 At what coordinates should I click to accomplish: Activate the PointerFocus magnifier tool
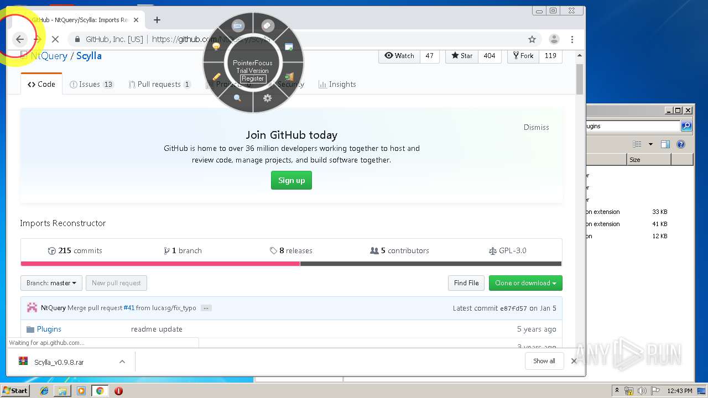coord(238,98)
